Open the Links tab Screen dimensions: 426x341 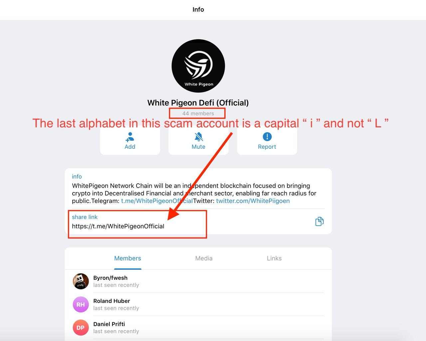pyautogui.click(x=274, y=258)
